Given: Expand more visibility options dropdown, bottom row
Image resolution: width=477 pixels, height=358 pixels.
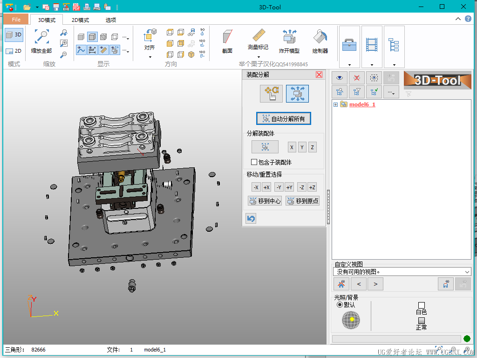Looking at the screenshot, I should point(126,51).
